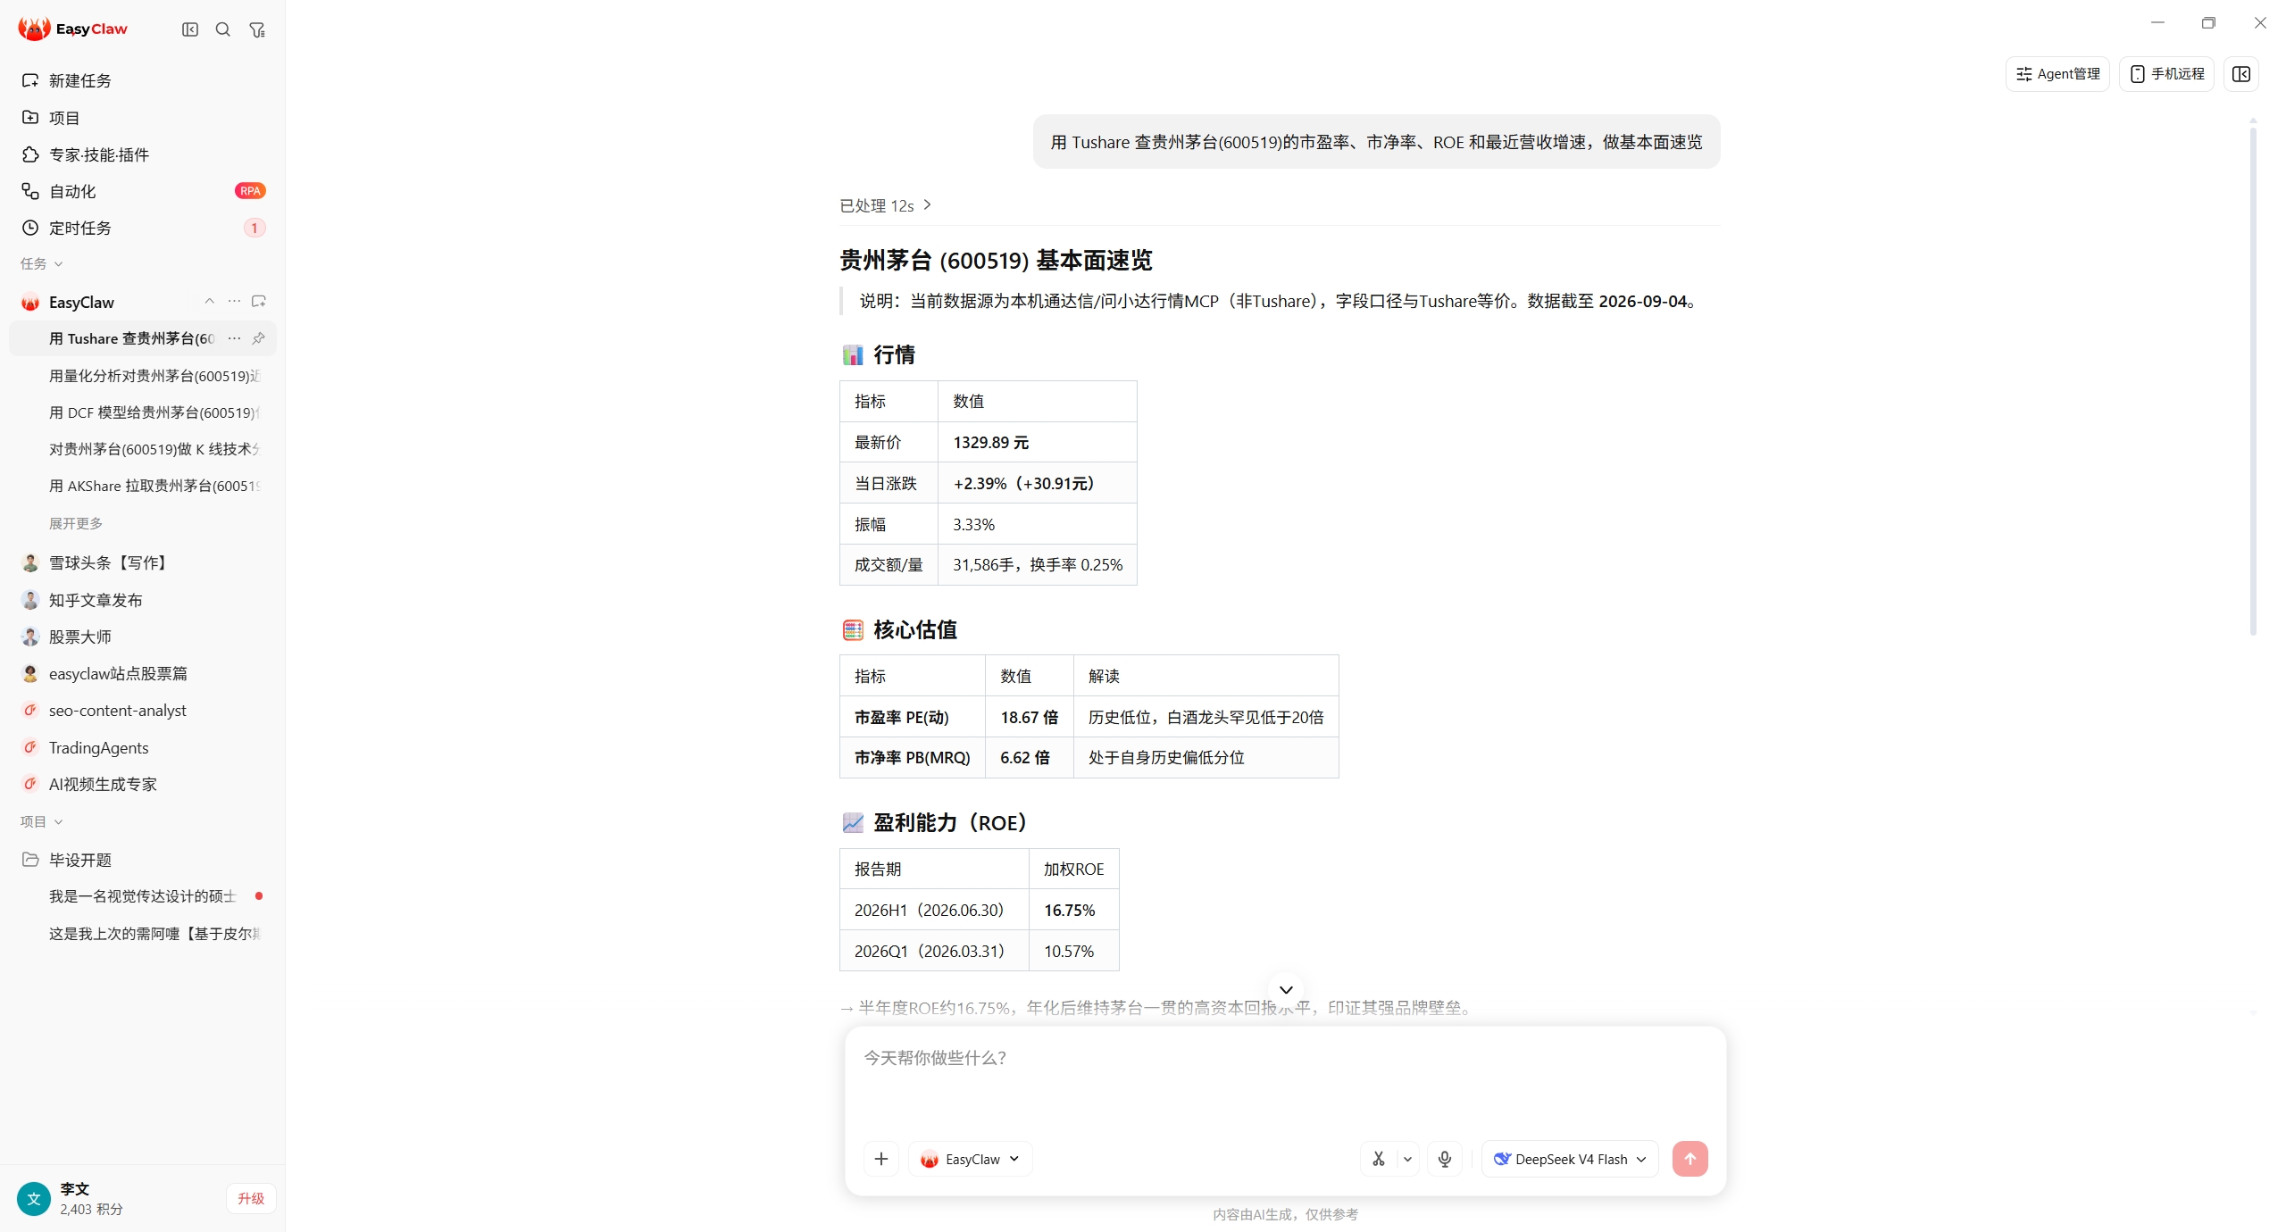Select the 股票大师 agent

tap(143, 637)
